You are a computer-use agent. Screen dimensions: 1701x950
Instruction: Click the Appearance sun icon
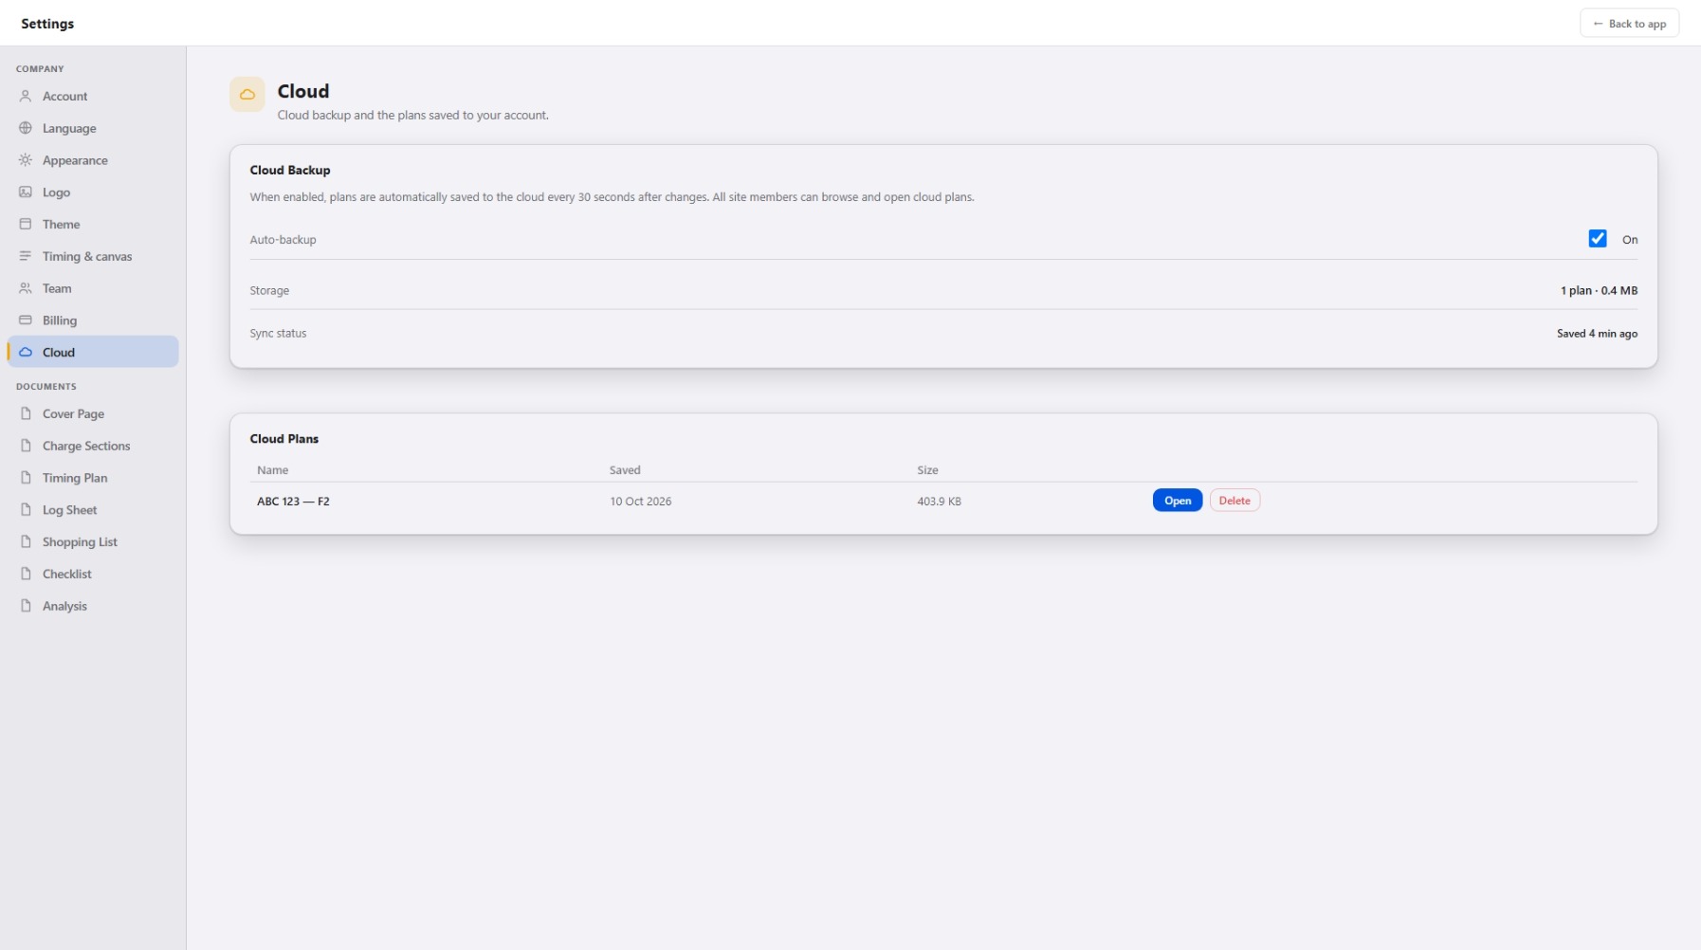point(26,160)
